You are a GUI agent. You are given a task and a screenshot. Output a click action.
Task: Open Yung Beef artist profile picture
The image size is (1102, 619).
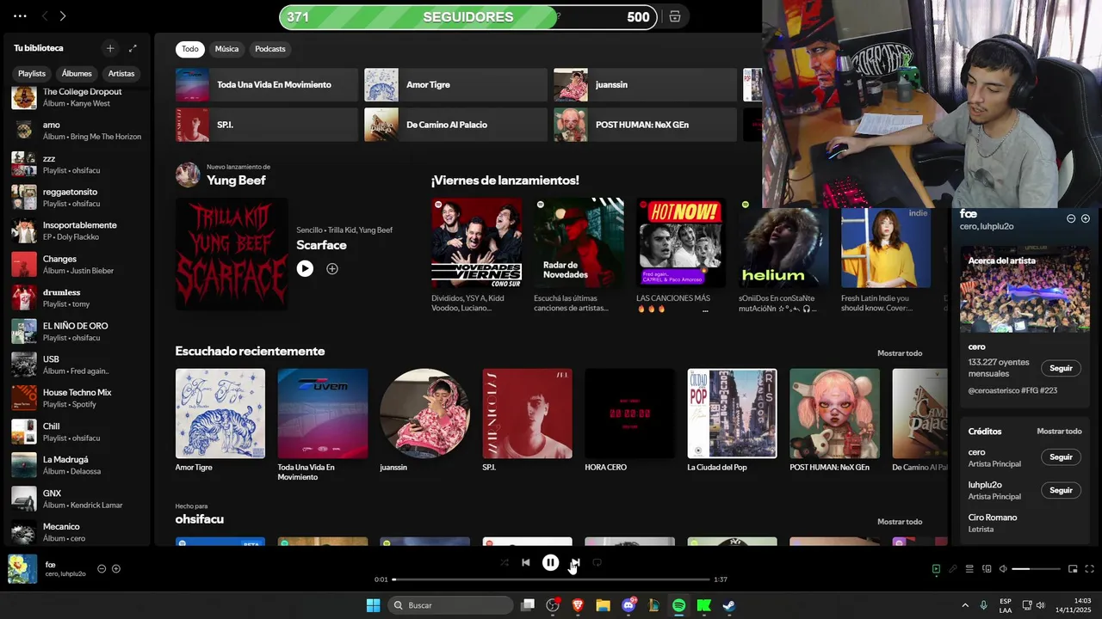[188, 175]
